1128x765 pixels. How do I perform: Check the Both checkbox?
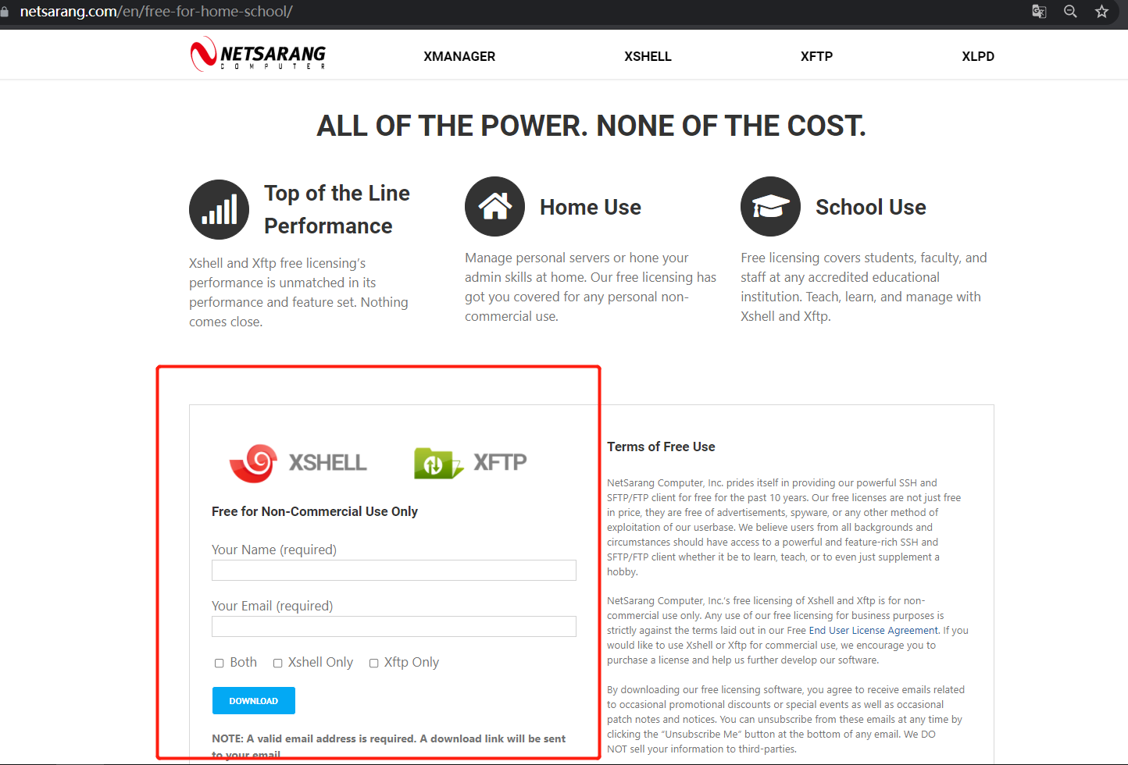(220, 663)
